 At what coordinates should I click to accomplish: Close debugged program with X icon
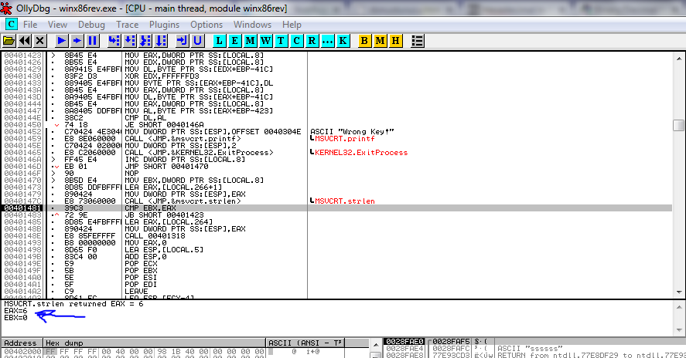click(39, 41)
